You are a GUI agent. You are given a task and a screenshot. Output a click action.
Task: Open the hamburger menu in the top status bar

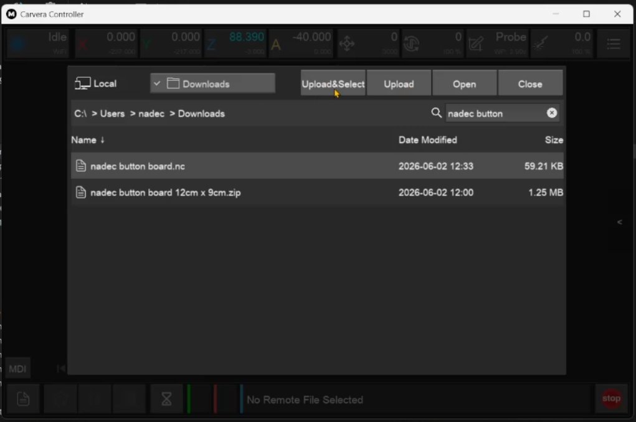point(614,44)
